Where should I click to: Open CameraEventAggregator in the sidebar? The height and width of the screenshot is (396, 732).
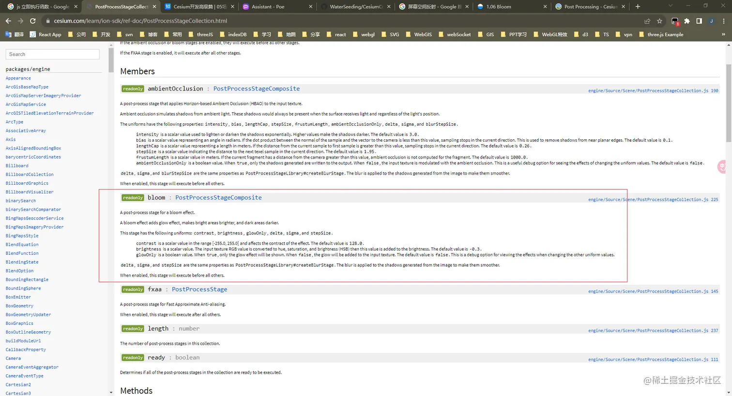32,367
